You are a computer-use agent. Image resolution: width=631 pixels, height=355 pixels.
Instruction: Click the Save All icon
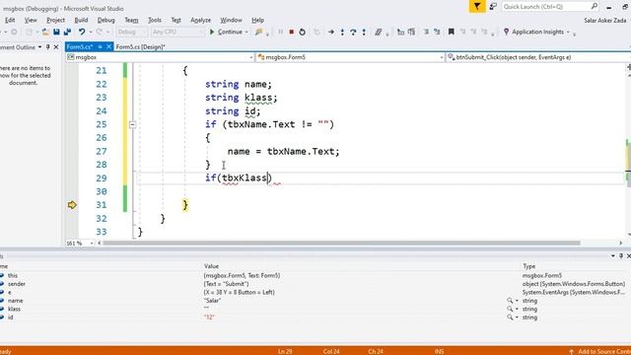[67, 32]
